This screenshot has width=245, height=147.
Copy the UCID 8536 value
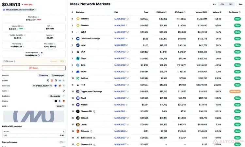click(x=63, y=106)
